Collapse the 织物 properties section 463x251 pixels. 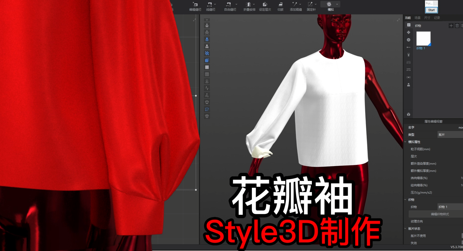[x=405, y=200]
